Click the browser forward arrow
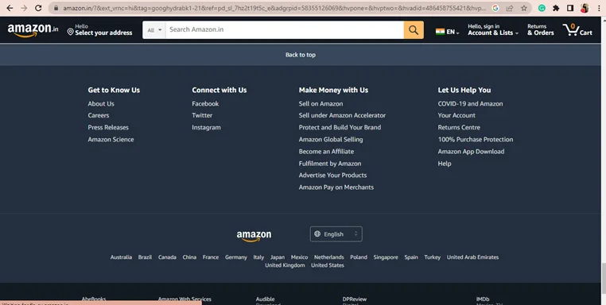The height and width of the screenshot is (305, 606). [24, 8]
